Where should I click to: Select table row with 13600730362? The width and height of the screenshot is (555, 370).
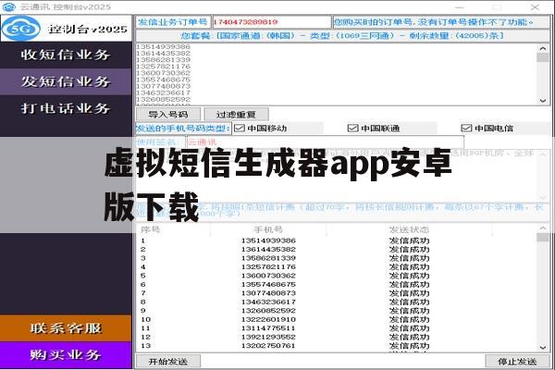pyautogui.click(x=337, y=276)
